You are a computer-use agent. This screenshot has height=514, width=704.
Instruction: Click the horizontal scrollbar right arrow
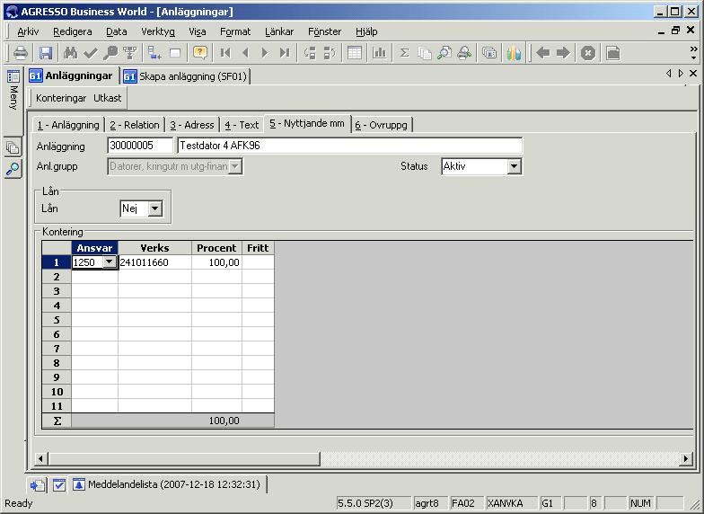click(x=686, y=458)
